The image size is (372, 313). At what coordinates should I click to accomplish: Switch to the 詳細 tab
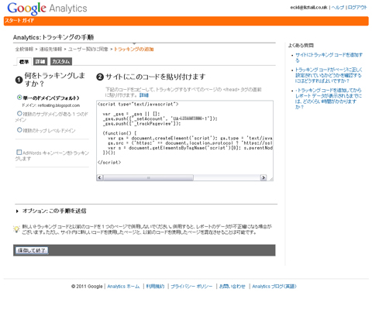[x=40, y=61]
